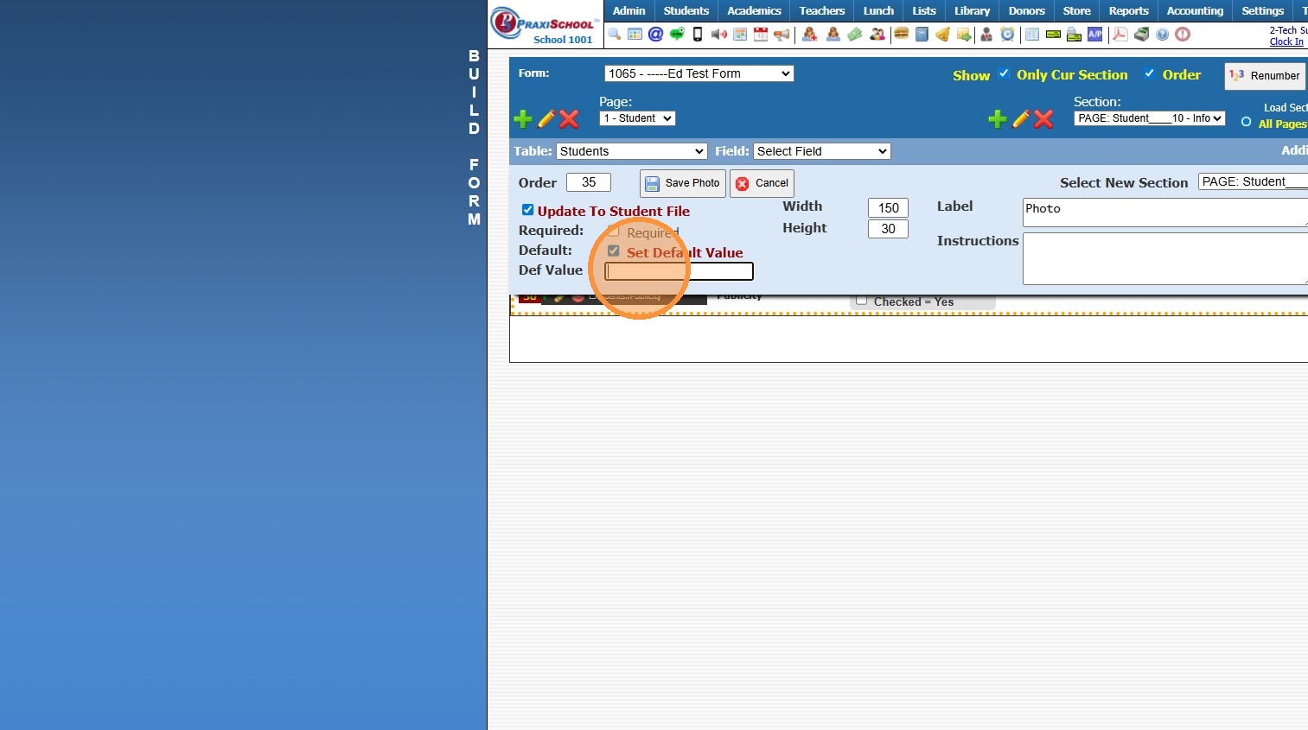The height and width of the screenshot is (730, 1308).
Task: Click the red power logout icon
Action: pyautogui.click(x=1183, y=35)
